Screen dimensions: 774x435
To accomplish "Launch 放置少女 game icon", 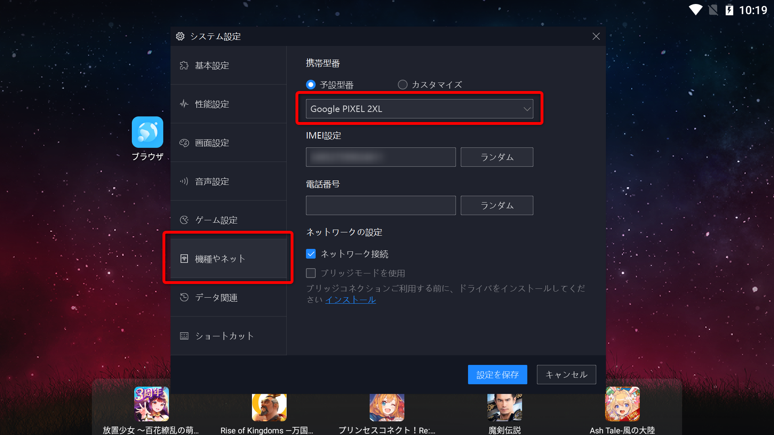I will pyautogui.click(x=151, y=404).
